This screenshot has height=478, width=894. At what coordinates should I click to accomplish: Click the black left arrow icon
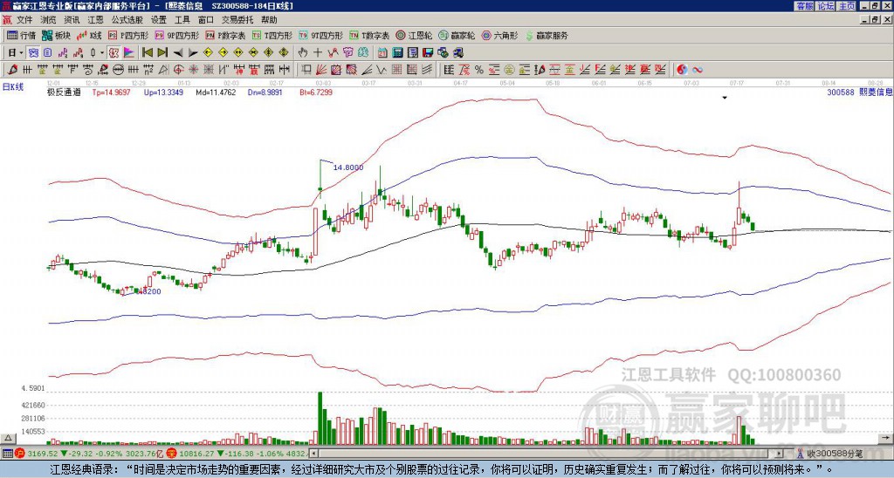point(178,53)
